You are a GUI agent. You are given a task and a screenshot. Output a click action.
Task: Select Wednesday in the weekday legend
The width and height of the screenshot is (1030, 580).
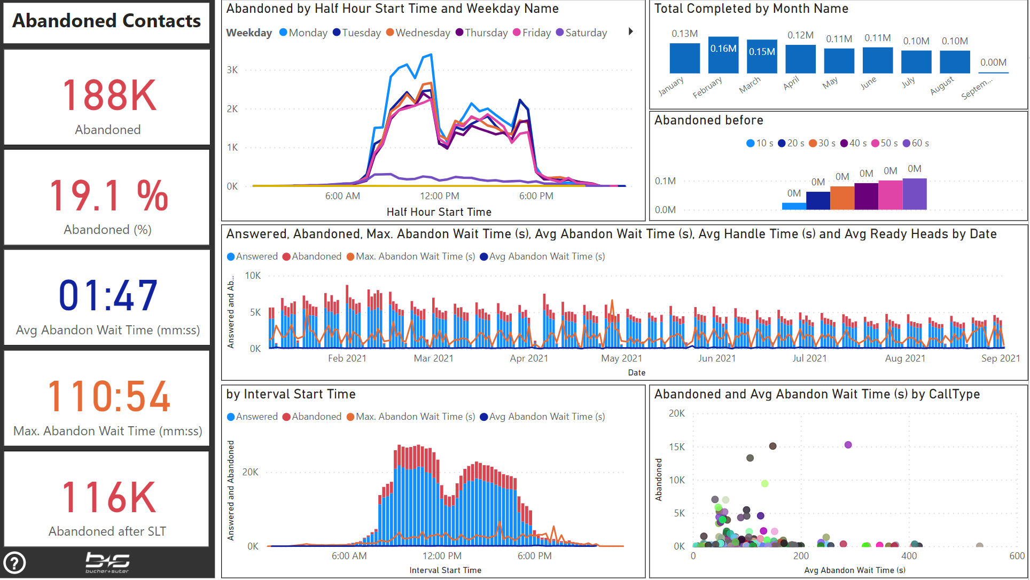pos(418,33)
